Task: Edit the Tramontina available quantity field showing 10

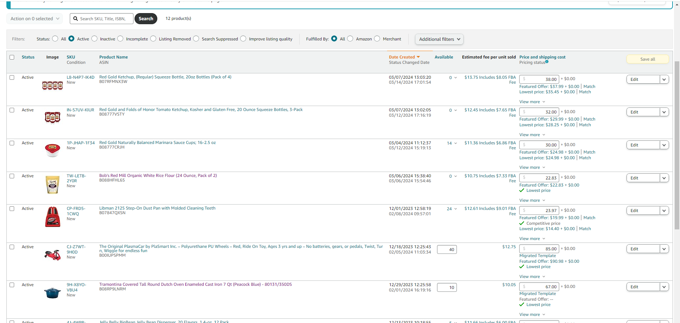Action: 447,288
